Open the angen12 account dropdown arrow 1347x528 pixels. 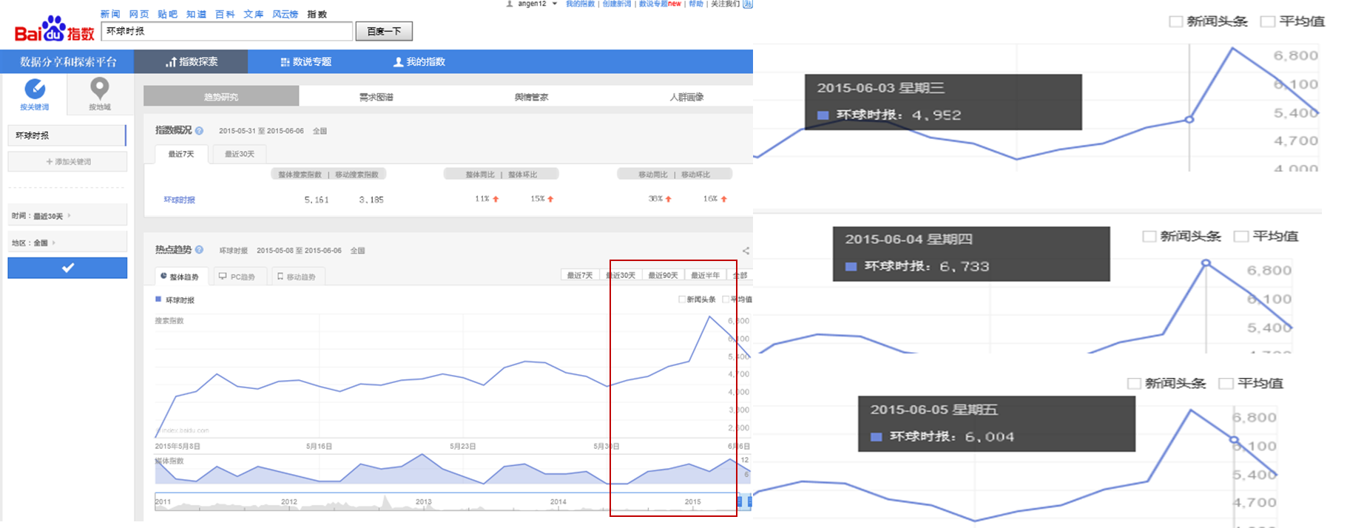tap(555, 4)
